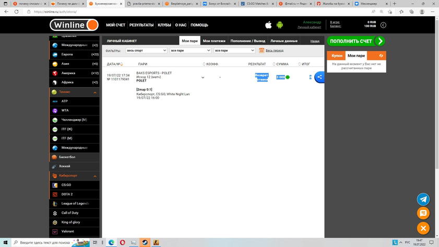Screen dimensions: 439x247
Task: Open the WTA tennis category
Action: (75, 110)
